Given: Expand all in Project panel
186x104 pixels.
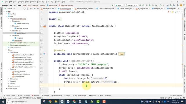Looking at the screenshot, I should [28, 9].
